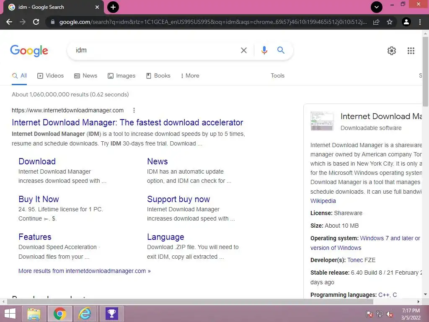
Task: Click the address bar URL text
Action: pyautogui.click(x=213, y=22)
